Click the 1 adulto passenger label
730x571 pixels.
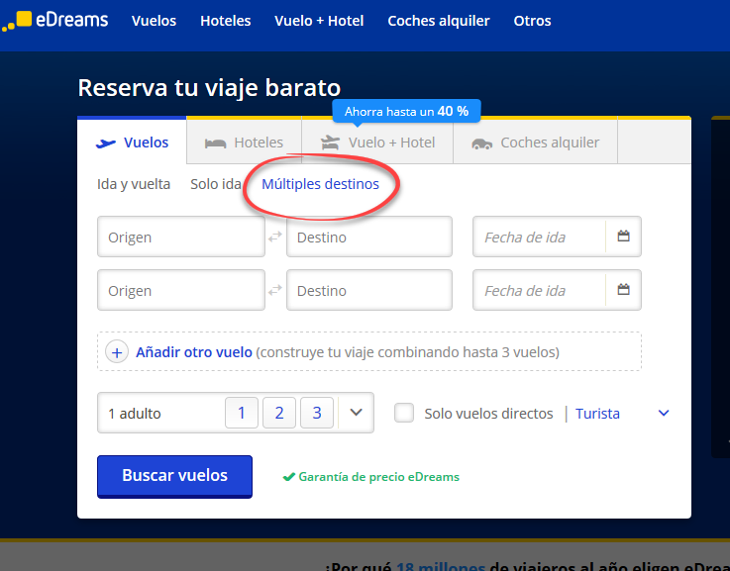[x=134, y=414]
